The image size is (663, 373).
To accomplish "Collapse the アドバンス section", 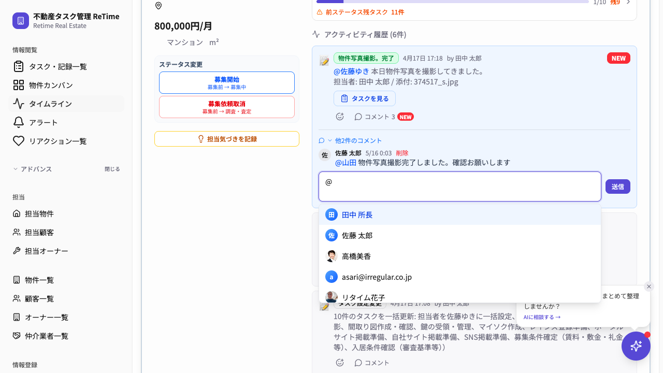I will click(x=32, y=169).
